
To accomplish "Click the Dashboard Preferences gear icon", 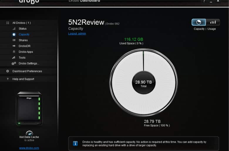I will 8,71.
